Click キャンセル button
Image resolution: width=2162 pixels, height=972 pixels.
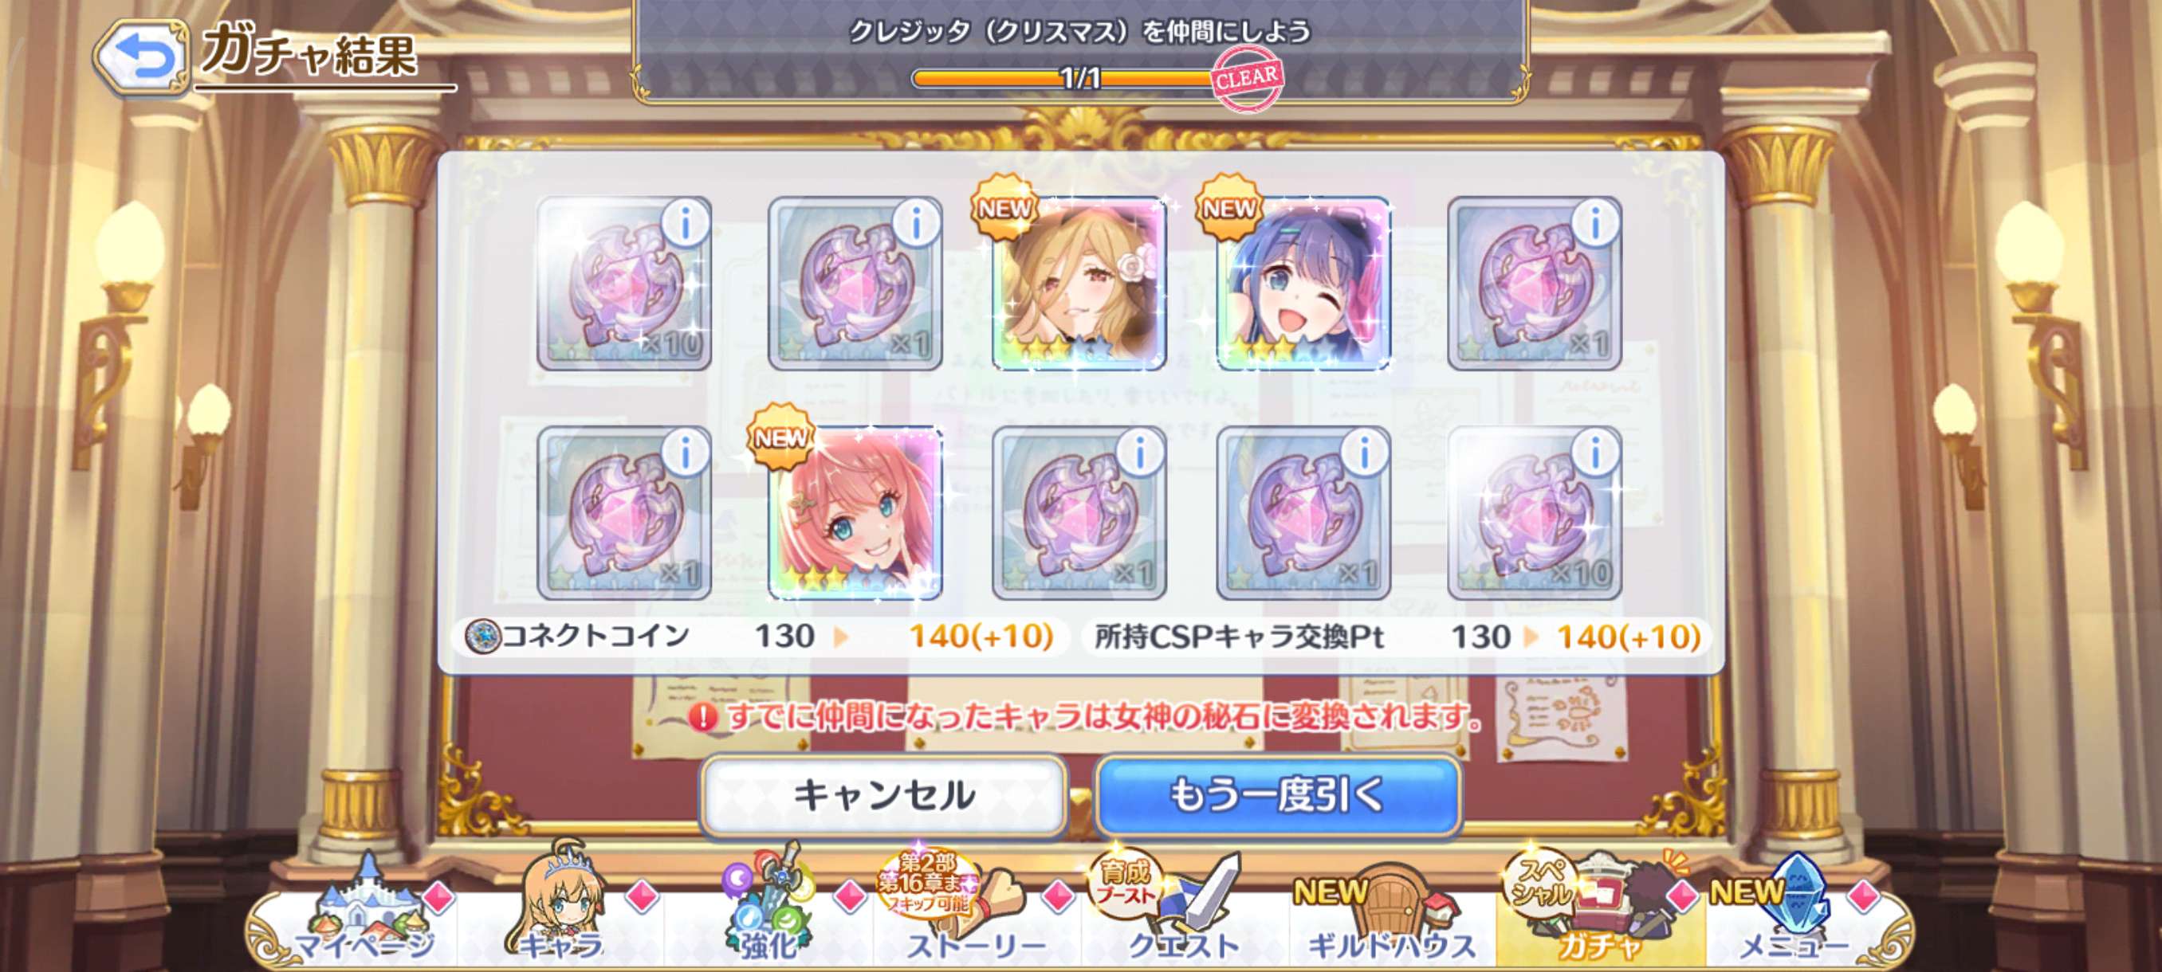pos(884,795)
